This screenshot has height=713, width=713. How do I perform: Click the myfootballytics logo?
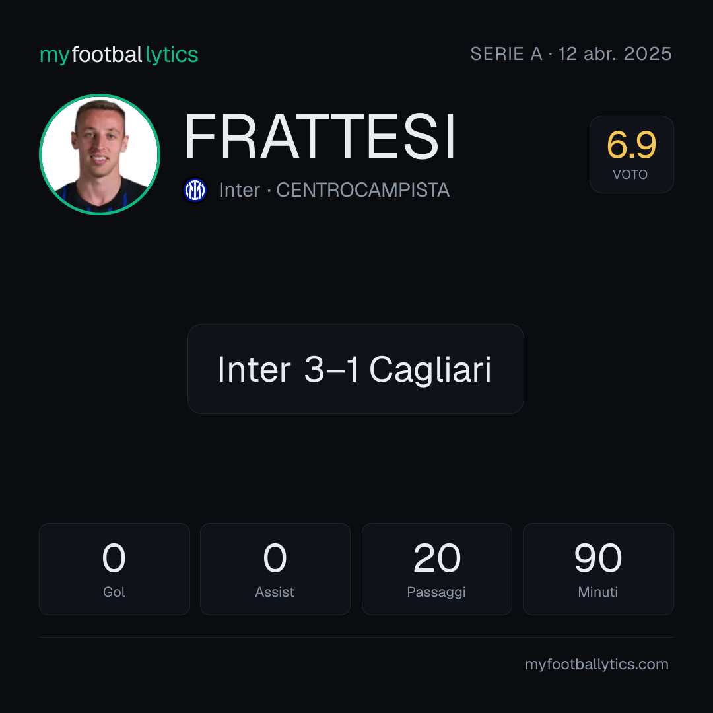point(119,55)
